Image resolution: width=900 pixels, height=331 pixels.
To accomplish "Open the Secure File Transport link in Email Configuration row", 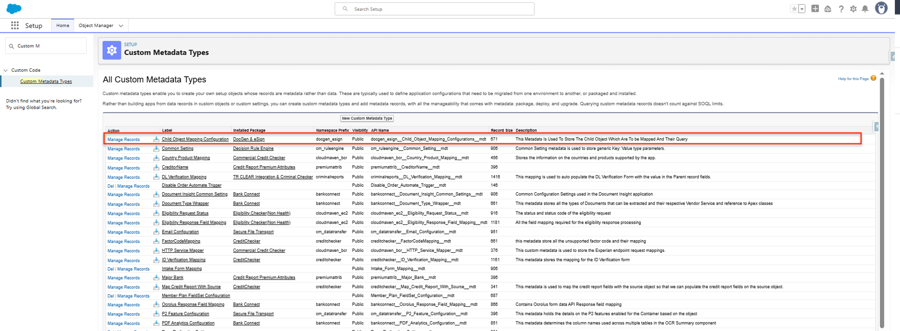I will tap(253, 232).
